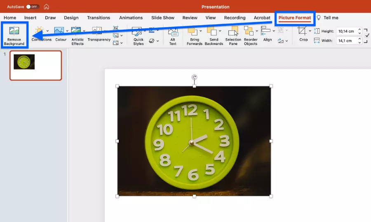The width and height of the screenshot is (371, 222).
Task: Select slide 1 thumbnail
Action: click(36, 65)
